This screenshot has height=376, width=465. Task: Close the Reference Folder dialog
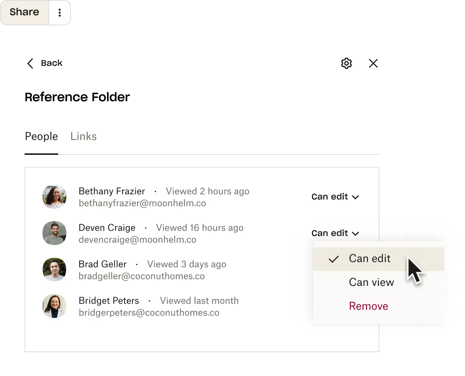pos(373,63)
